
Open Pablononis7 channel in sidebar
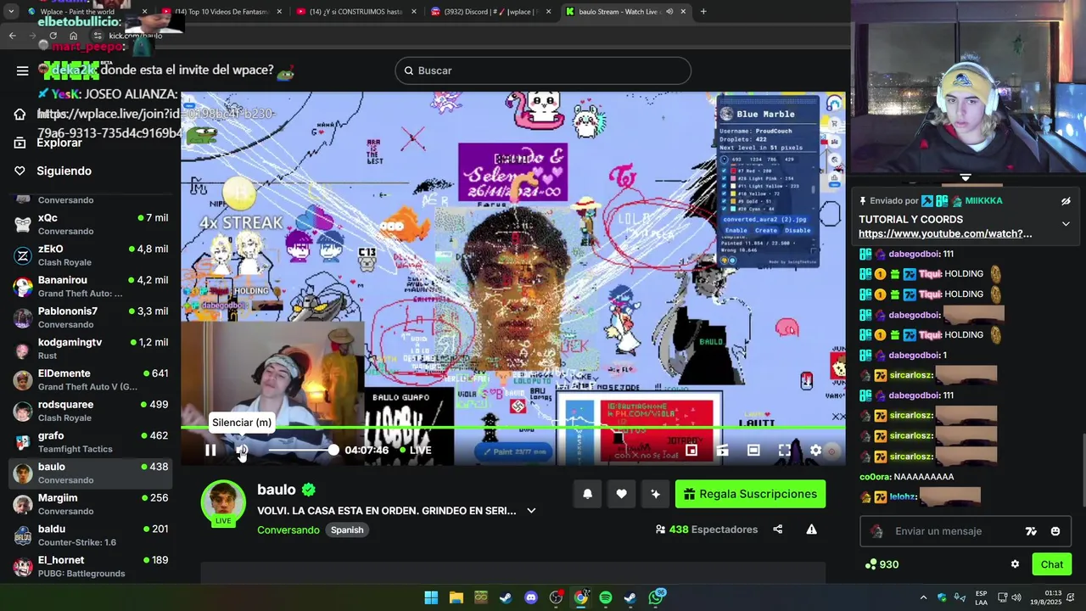coord(92,317)
